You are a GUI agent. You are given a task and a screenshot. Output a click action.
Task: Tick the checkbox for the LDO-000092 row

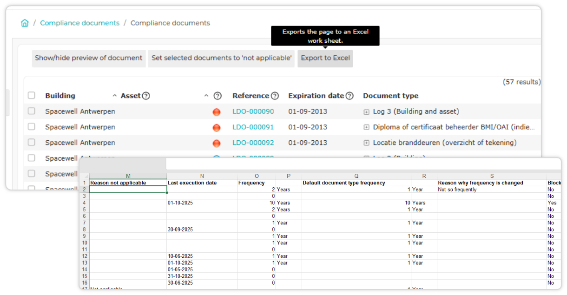[32, 142]
